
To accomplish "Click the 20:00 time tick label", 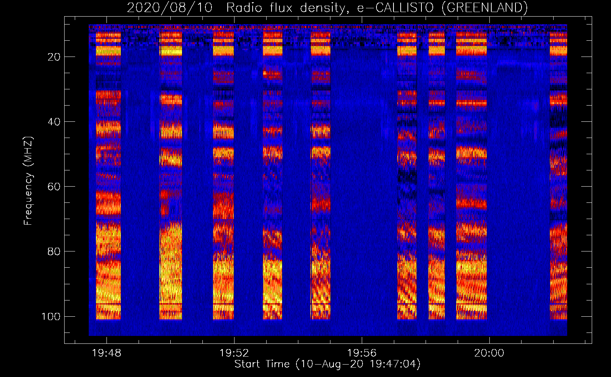I will tap(489, 353).
